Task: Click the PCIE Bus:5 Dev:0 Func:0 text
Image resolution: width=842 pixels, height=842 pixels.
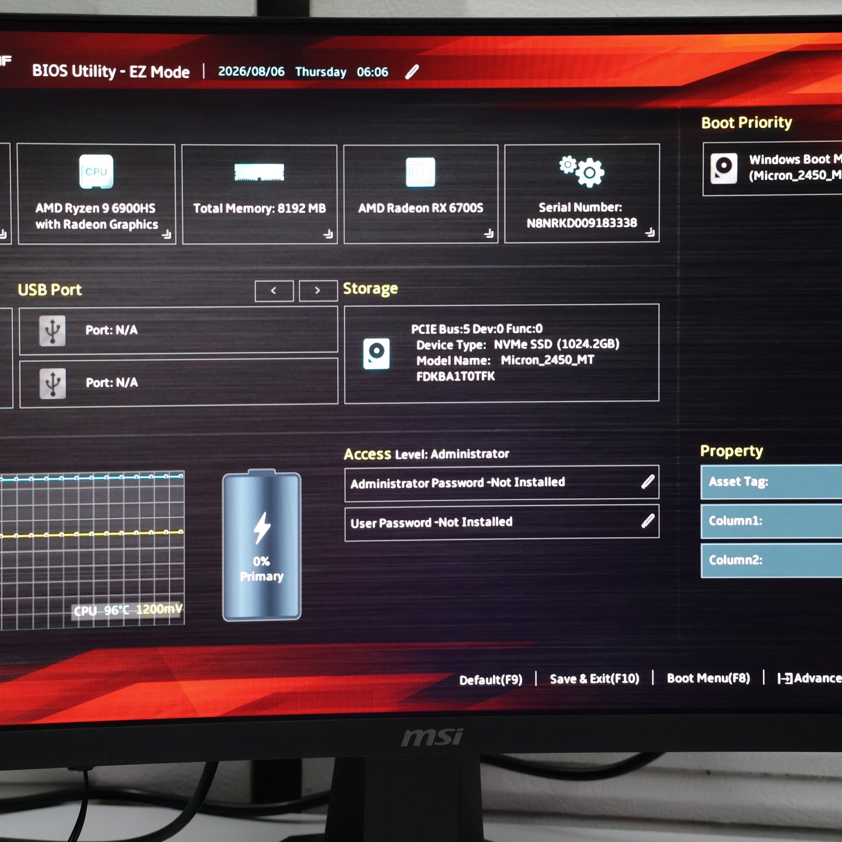Action: (x=477, y=328)
